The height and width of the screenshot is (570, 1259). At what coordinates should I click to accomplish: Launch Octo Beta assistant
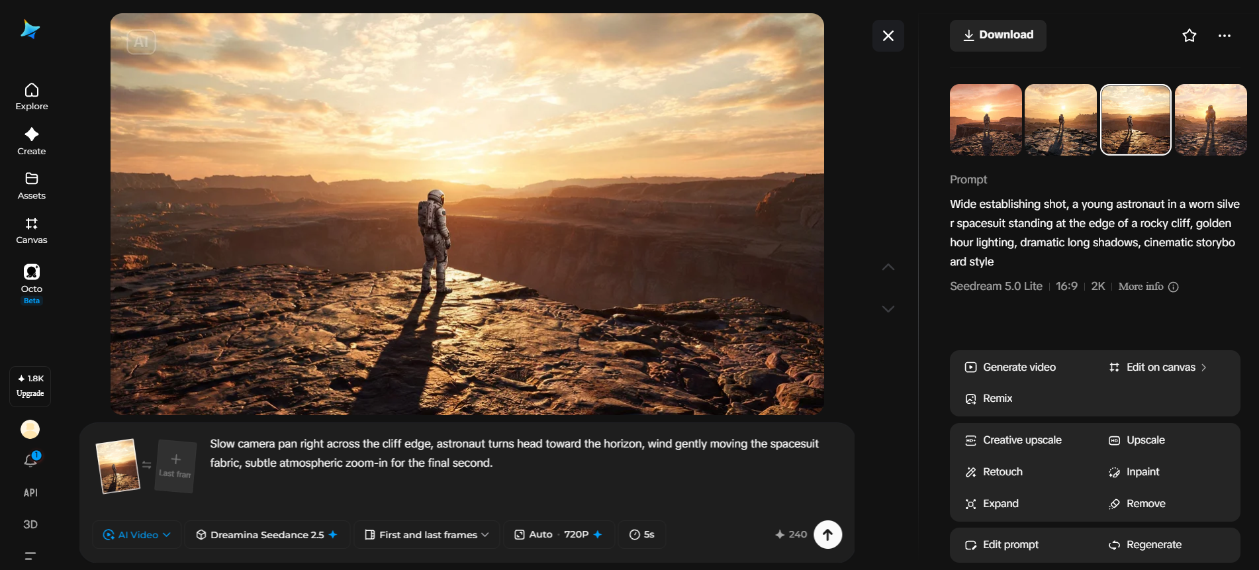32,283
